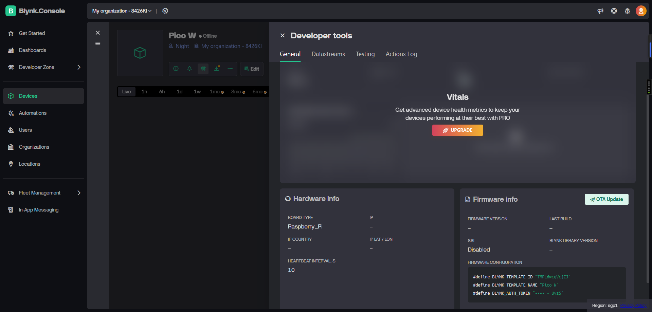Viewport: 652px width, 312px height.
Task: Open organization settings gear icon
Action: [165, 11]
